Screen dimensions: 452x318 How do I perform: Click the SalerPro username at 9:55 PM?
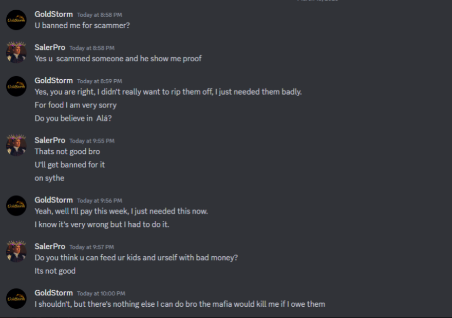50,140
